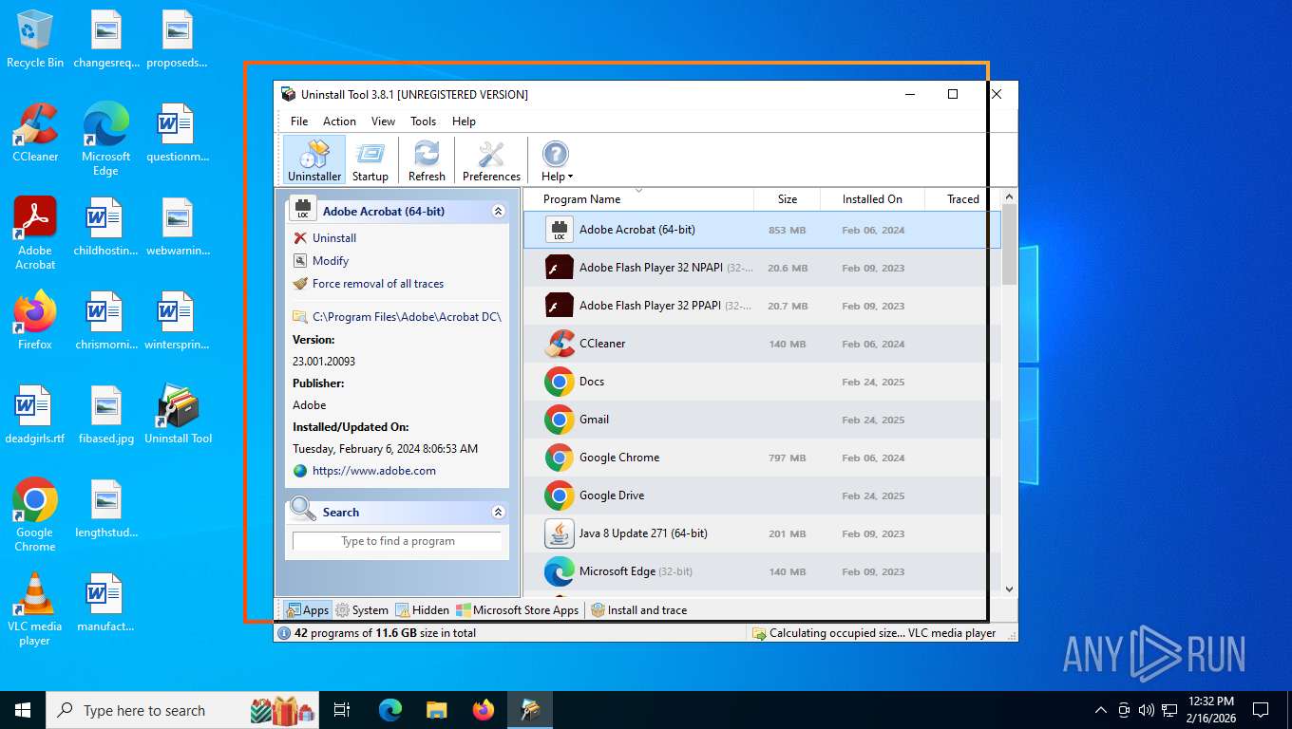Open Preferences from the toolbar
1292x729 pixels.
tap(491, 159)
